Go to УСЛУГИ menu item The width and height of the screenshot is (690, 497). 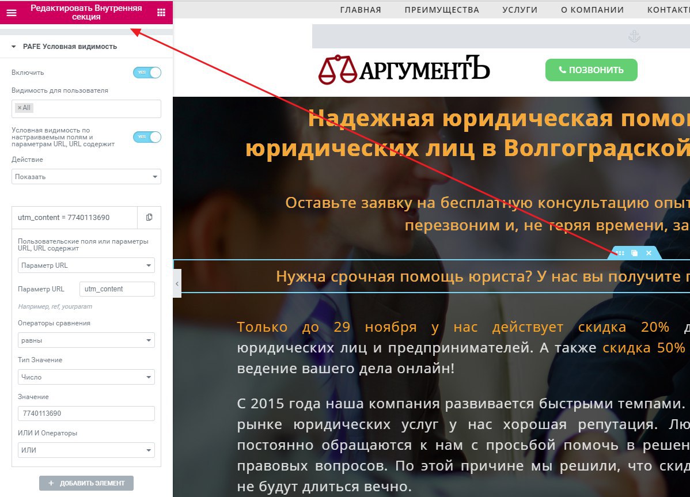[x=520, y=10]
